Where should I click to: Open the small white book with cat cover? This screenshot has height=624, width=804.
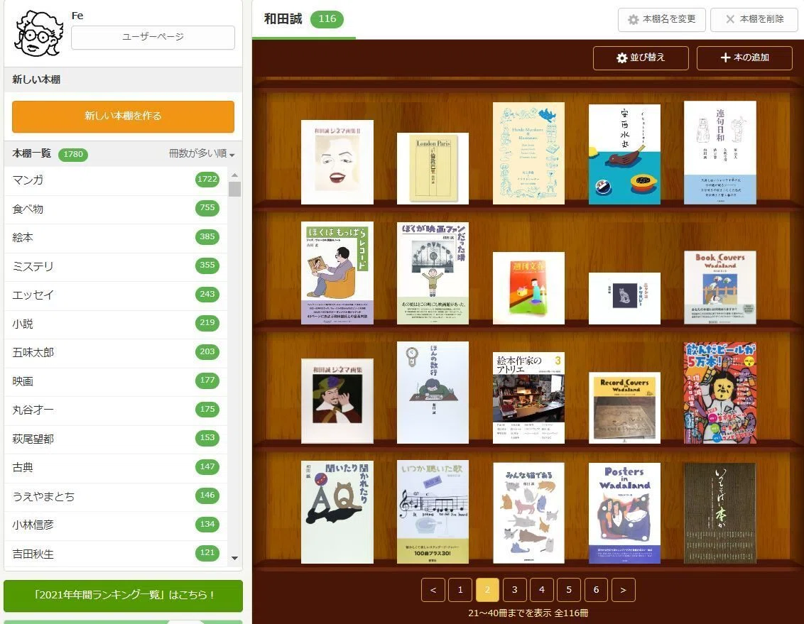(x=624, y=299)
